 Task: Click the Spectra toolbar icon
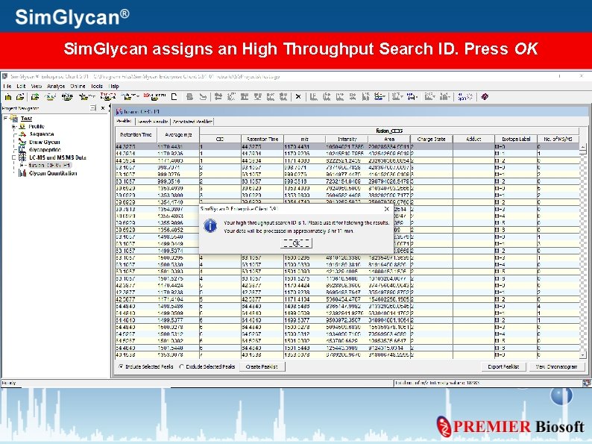465,97
